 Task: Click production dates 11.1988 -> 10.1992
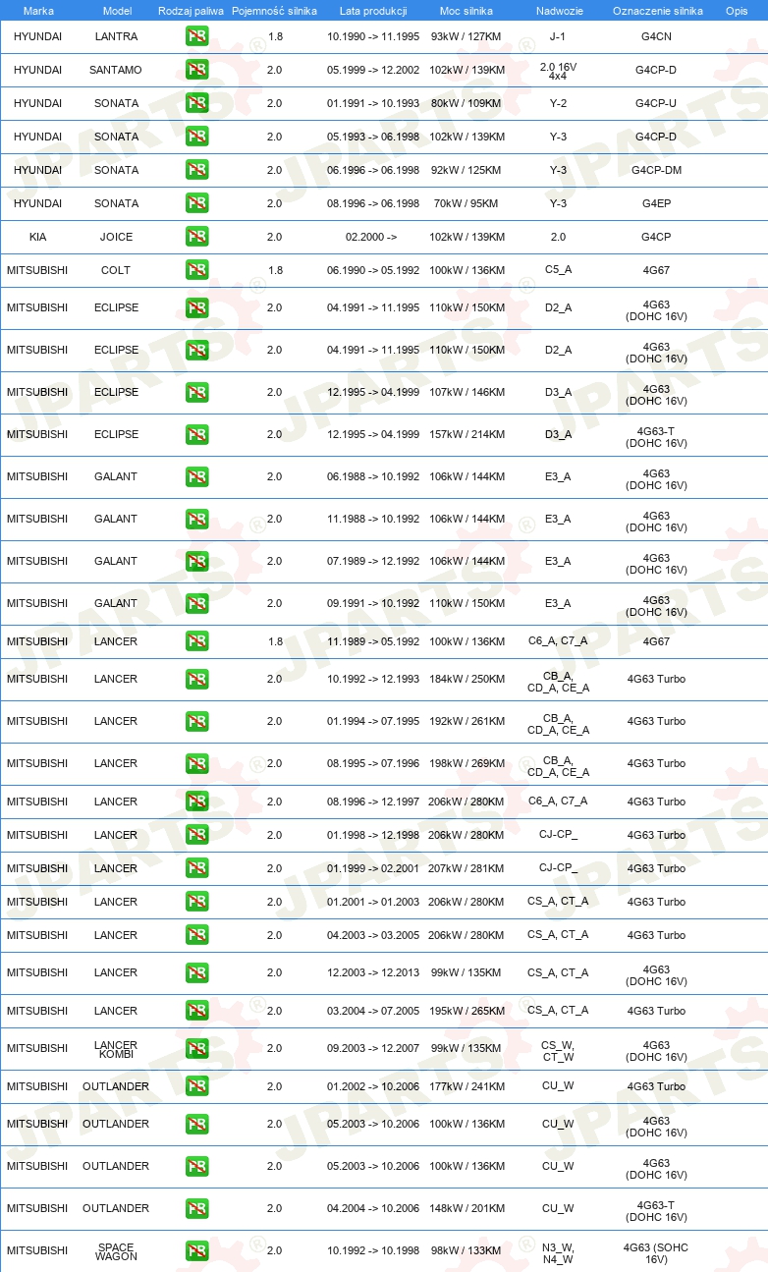point(373,519)
